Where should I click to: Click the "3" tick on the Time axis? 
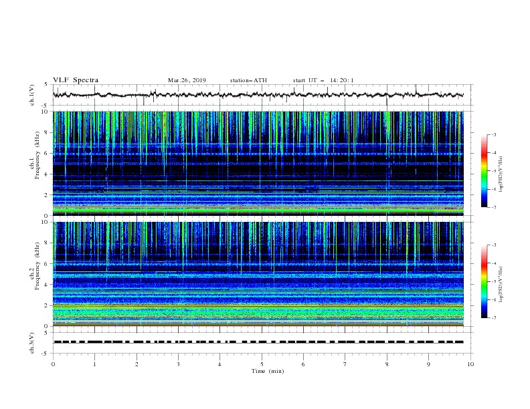[x=178, y=364]
